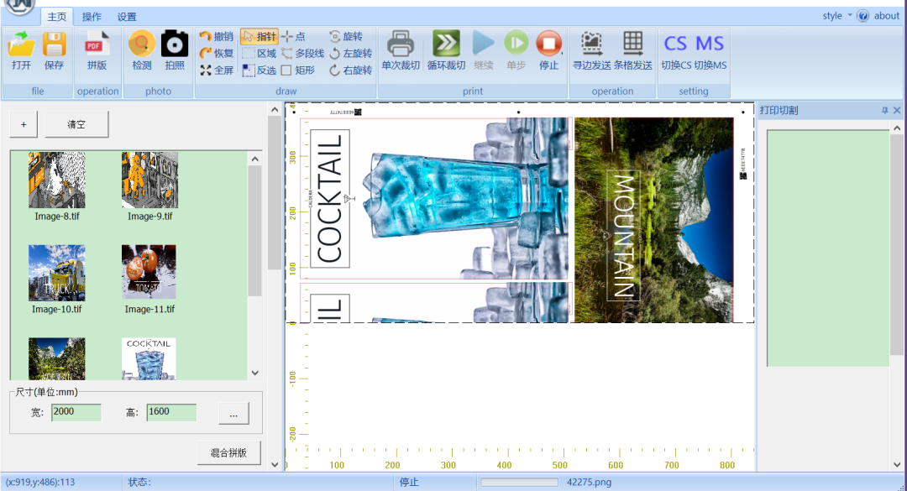Image resolution: width=907 pixels, height=491 pixels.
Task: Open the style dropdown menu
Action: pos(837,16)
